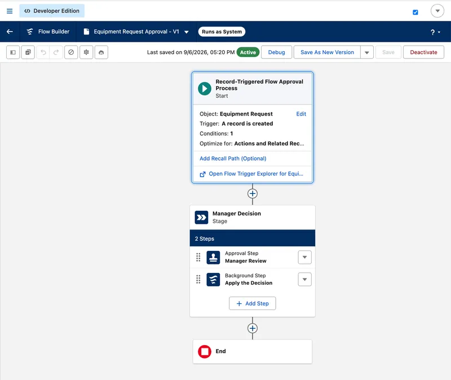This screenshot has height=380, width=451.
Task: Open the Help question mark menu
Action: coord(435,32)
